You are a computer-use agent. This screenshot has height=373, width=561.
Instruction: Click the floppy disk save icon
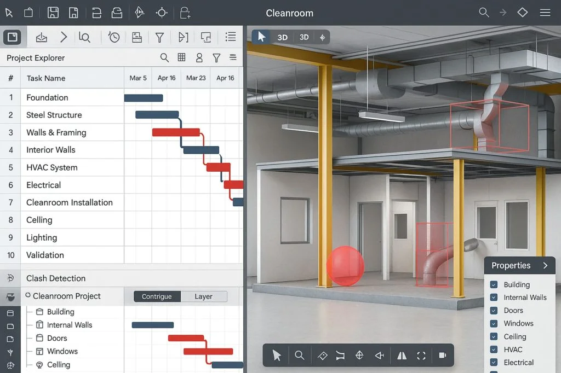pos(53,13)
